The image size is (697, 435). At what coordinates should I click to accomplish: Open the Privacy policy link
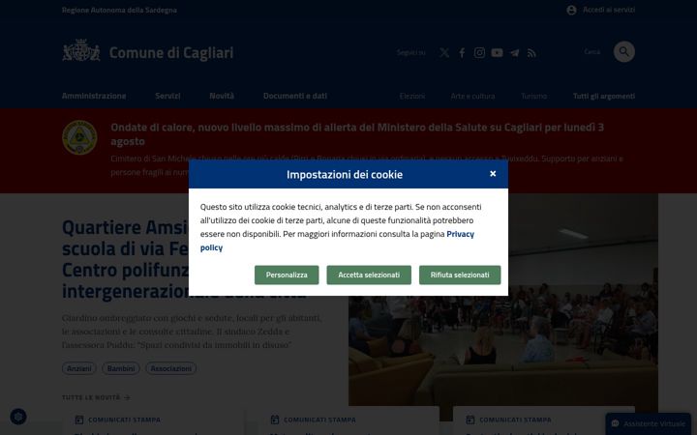click(461, 234)
